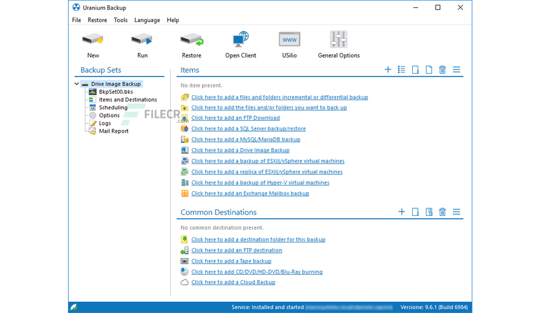Click link to add ESX(i)/vSphere backup

tap(268, 161)
